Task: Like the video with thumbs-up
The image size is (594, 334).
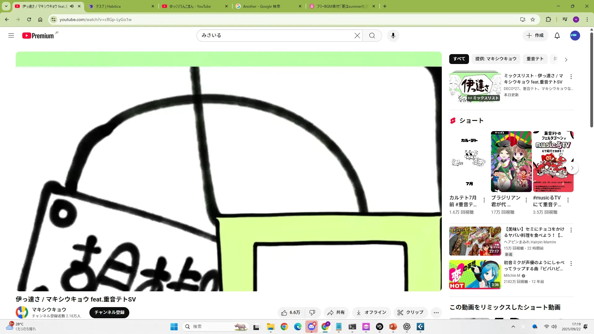Action: [x=291, y=313]
